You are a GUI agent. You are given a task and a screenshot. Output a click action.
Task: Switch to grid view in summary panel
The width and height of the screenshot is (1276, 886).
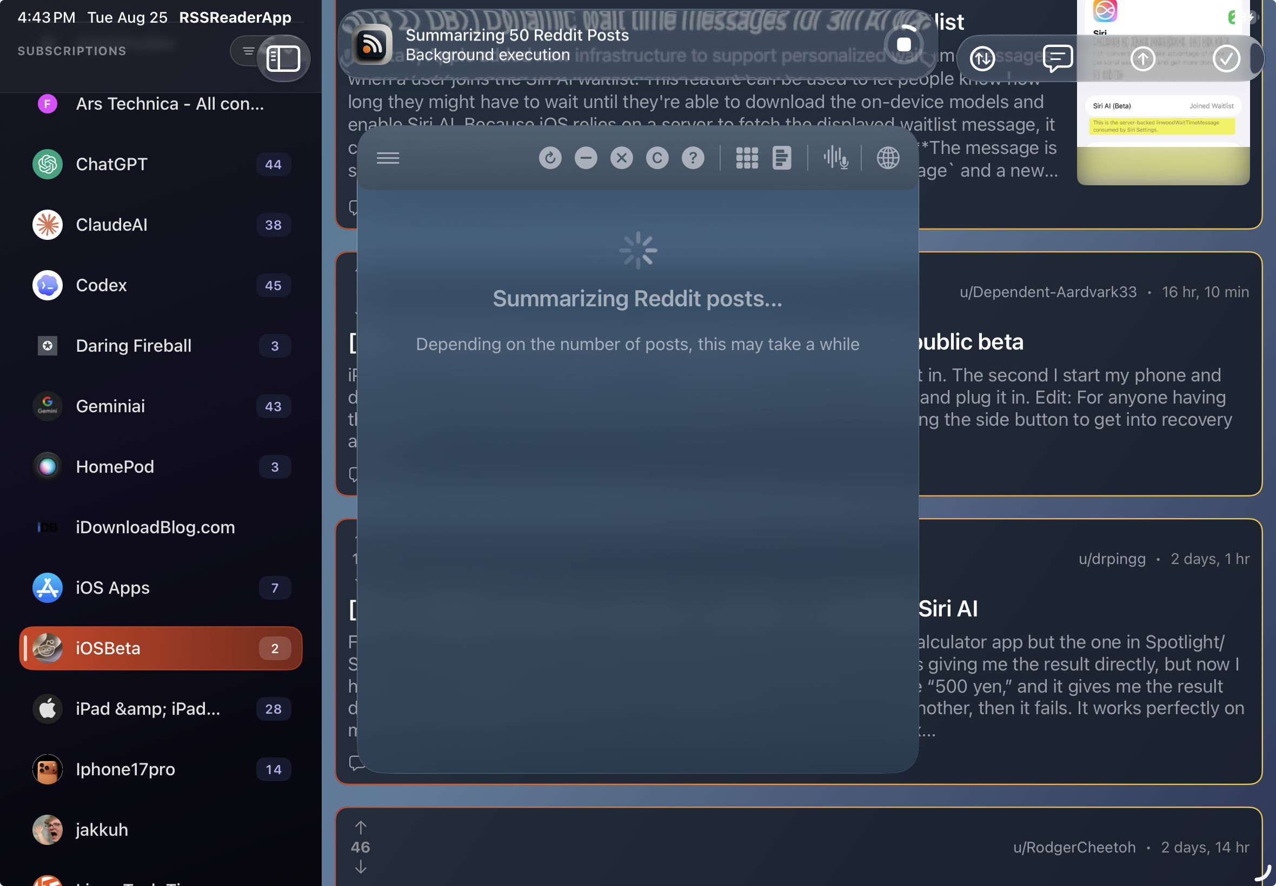[x=747, y=158]
